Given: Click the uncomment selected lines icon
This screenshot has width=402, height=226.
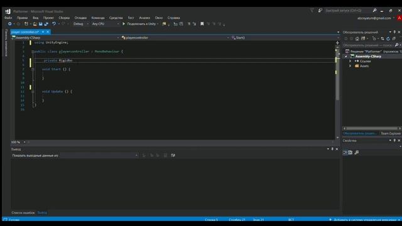Looking at the screenshot, I should (194, 24).
